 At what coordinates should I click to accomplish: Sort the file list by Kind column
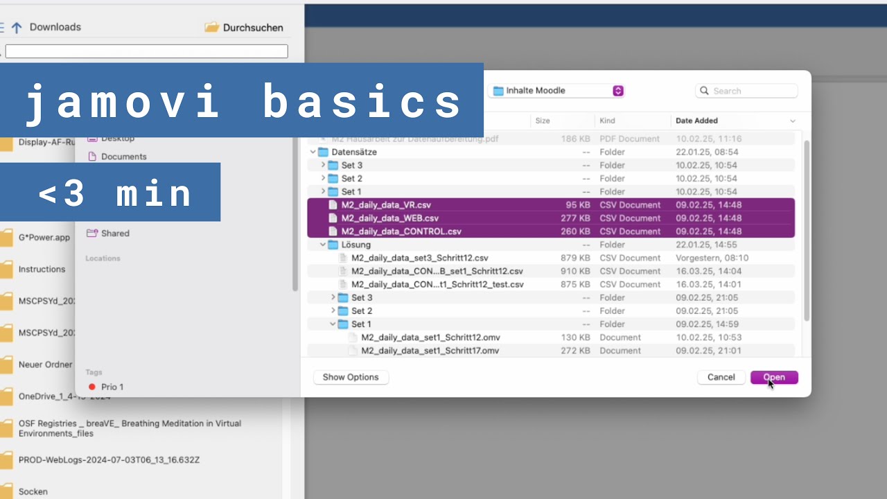608,121
